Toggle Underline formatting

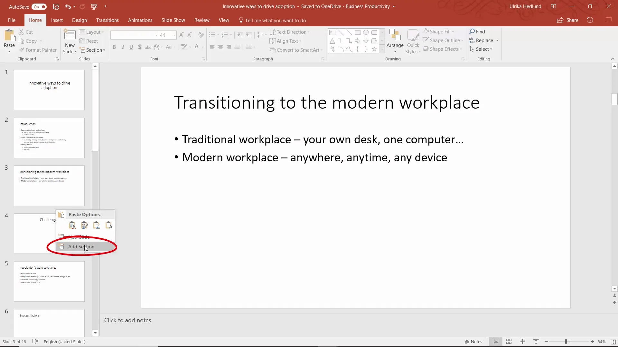click(131, 47)
